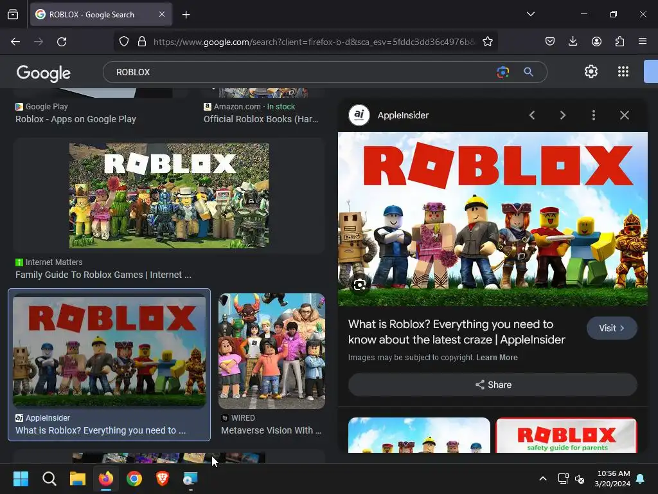This screenshot has width=658, height=494.
Task: Bookmark this page with the star
Action: pyautogui.click(x=487, y=42)
